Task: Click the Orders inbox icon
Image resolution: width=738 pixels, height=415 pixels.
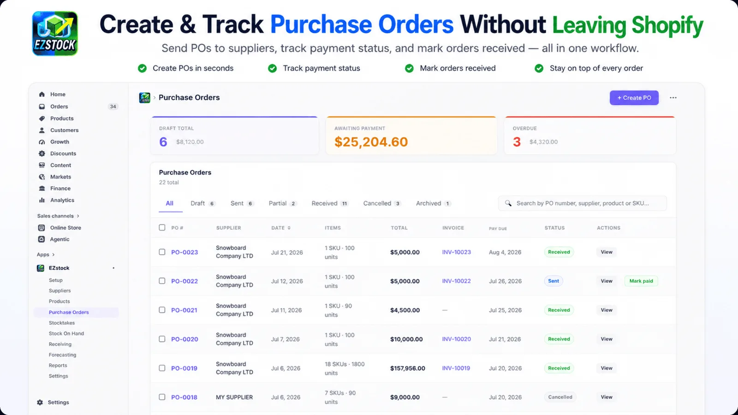Action: point(42,107)
